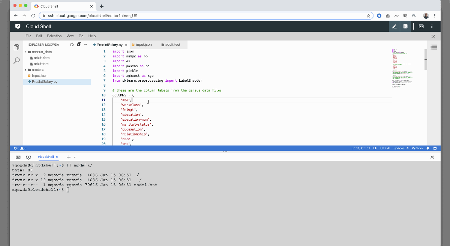This screenshot has height=246, width=450.
Task: Click the blue hexagon extension icon
Action: pos(379,16)
